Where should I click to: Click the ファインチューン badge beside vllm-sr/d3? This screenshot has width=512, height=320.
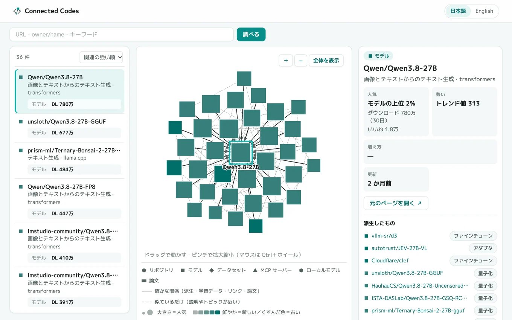click(473, 236)
